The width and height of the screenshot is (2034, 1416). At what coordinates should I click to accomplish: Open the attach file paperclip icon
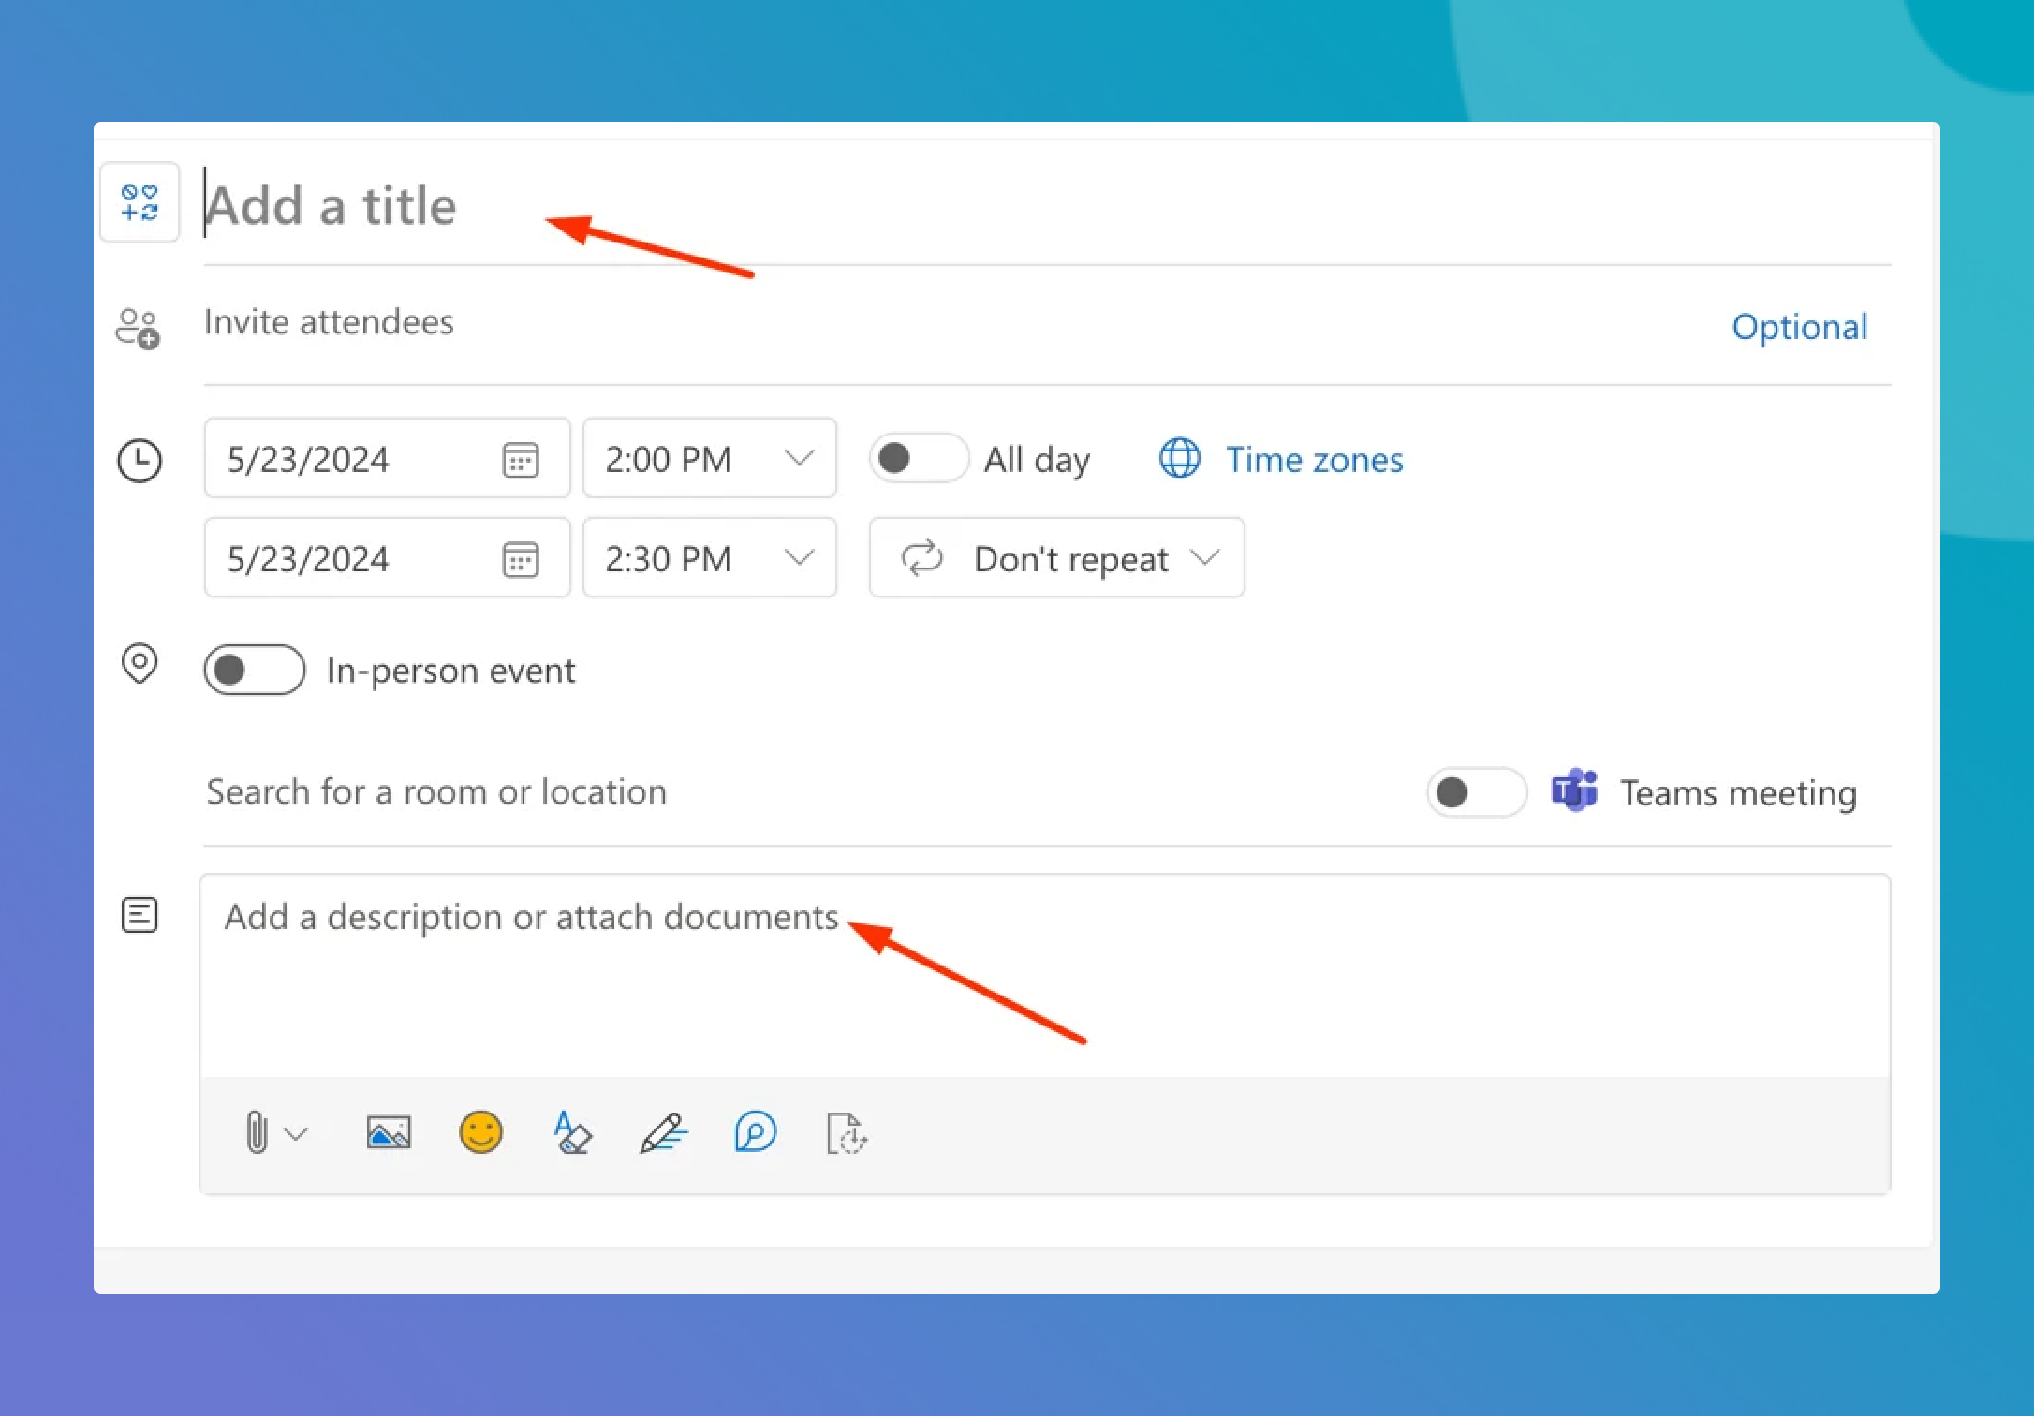pos(257,1133)
